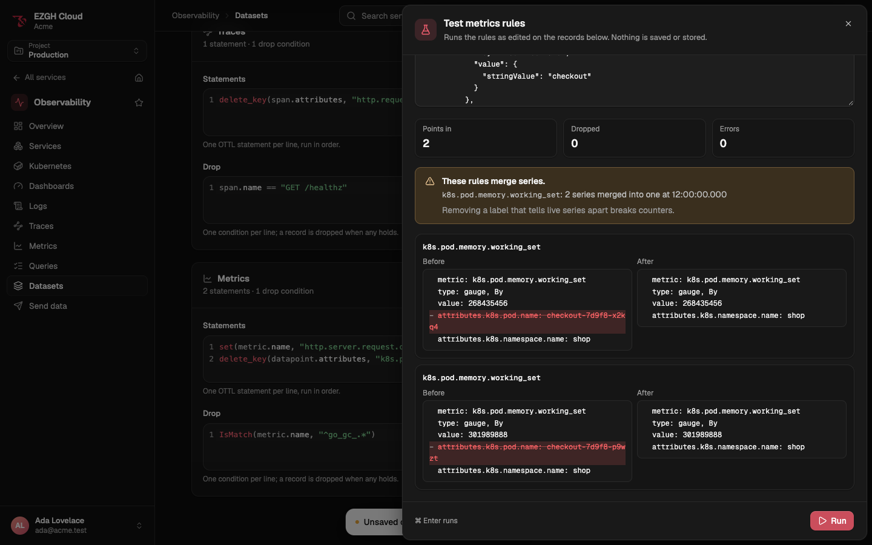Screen dimensions: 872x545
Task: Open the Metrics sidebar item
Action: click(x=77, y=246)
